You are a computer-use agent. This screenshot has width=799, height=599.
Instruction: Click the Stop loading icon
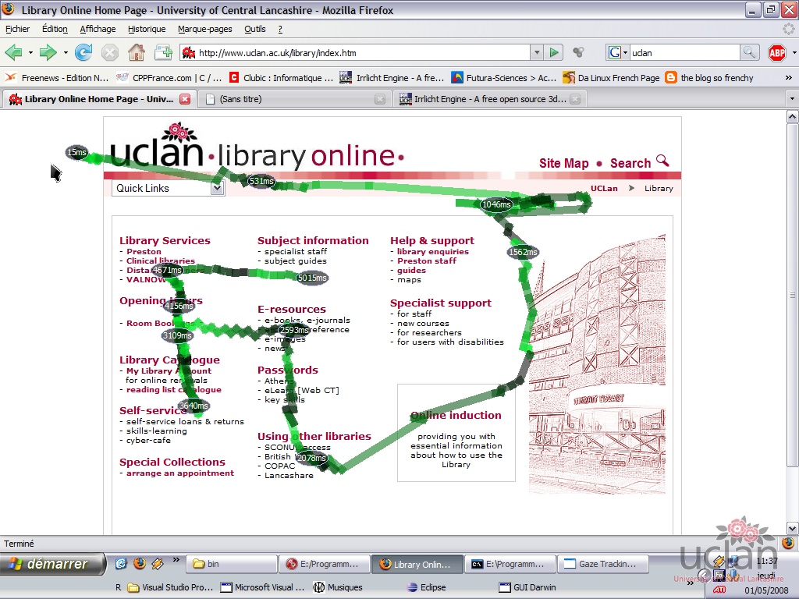point(109,52)
